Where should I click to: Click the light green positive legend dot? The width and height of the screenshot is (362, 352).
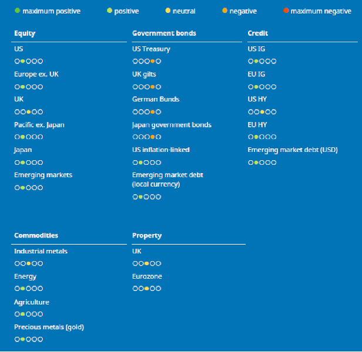109,11
